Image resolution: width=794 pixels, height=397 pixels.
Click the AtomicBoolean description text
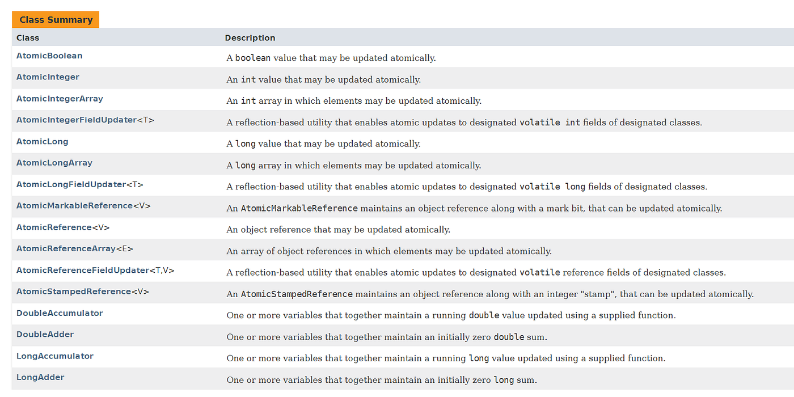click(x=331, y=58)
